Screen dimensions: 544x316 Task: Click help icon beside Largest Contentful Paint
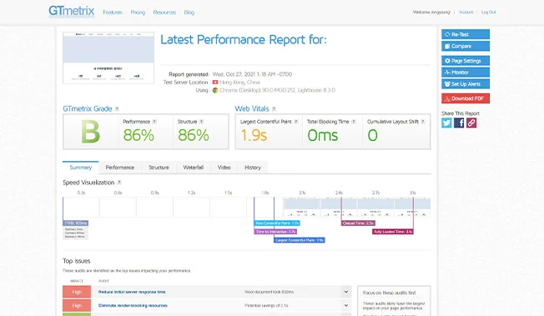296,122
